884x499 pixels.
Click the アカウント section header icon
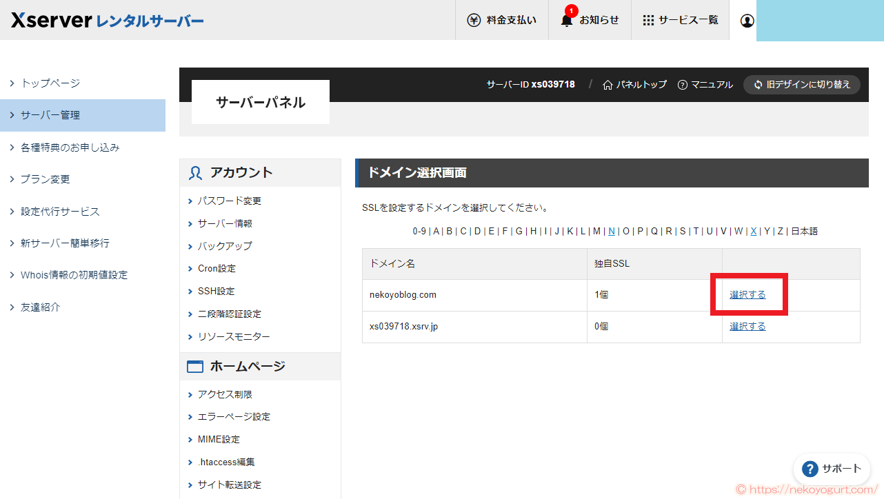coord(194,172)
